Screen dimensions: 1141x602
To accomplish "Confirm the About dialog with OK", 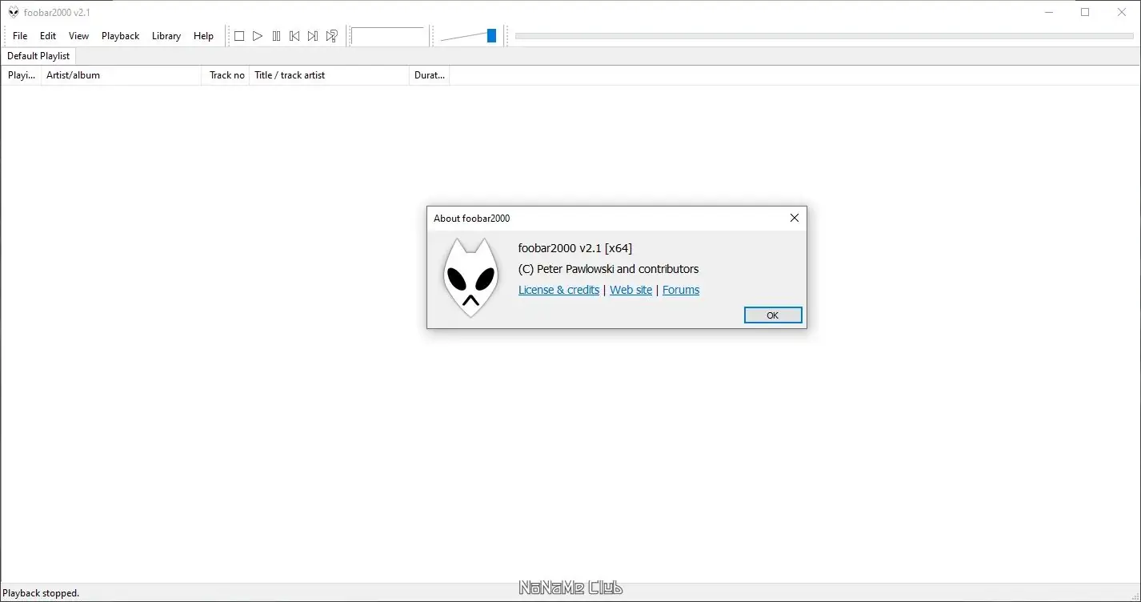I will pyautogui.click(x=773, y=315).
